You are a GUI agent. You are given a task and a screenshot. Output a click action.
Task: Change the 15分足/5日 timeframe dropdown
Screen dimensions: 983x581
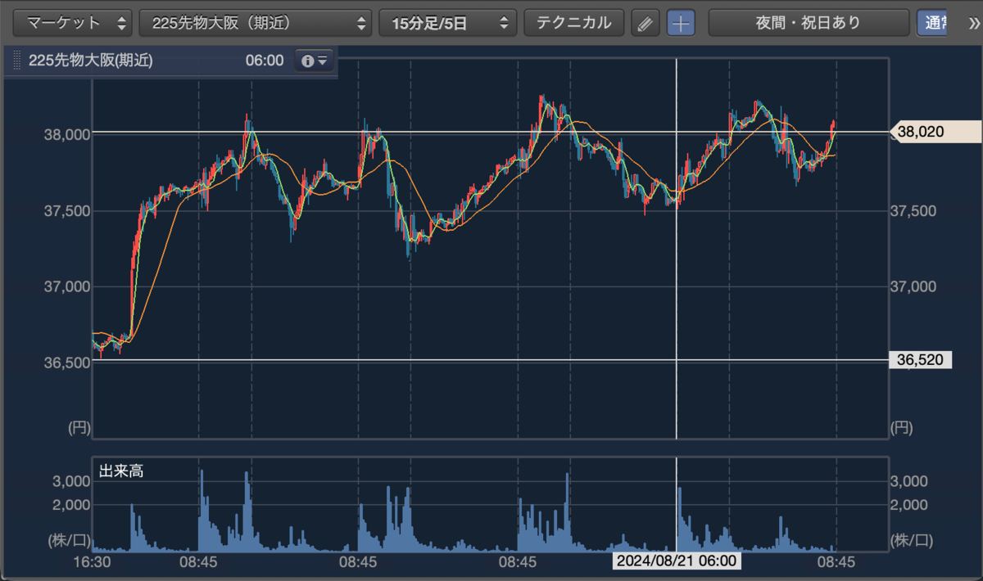click(448, 23)
